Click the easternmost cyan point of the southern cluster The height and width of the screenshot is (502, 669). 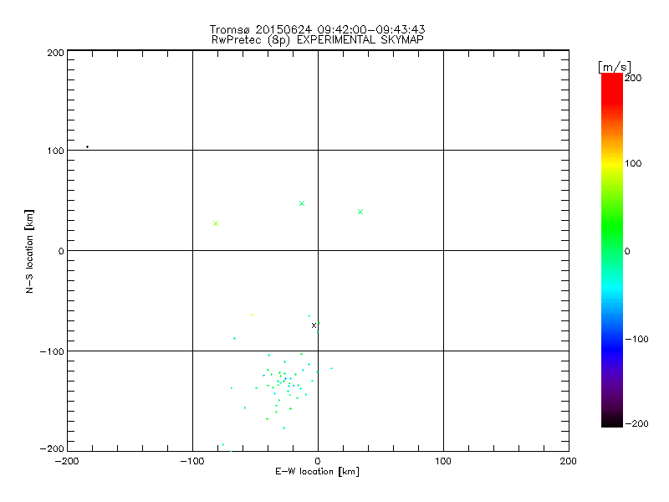click(x=331, y=368)
